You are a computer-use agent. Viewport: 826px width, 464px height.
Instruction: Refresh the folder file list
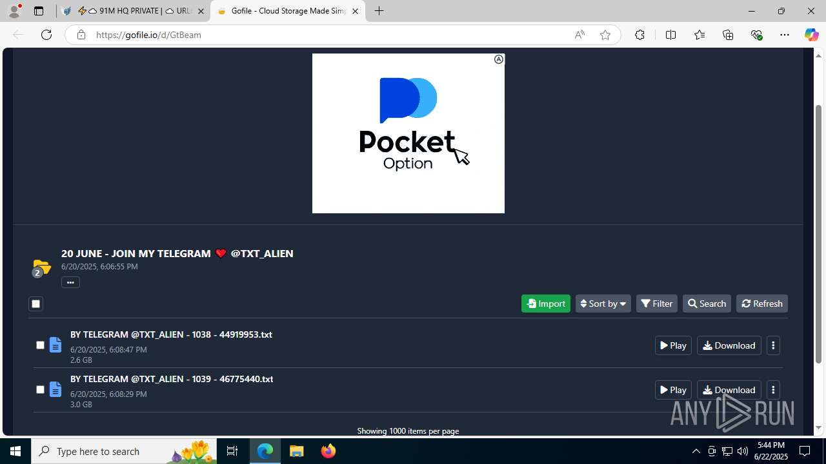(762, 304)
